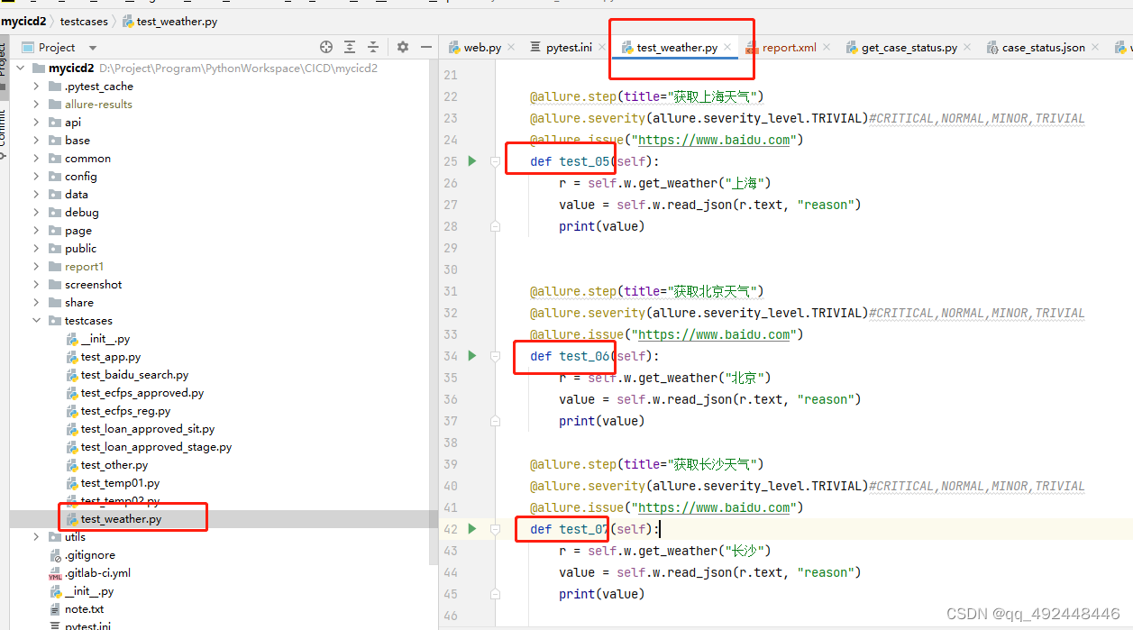Expand the utils folder

point(36,536)
